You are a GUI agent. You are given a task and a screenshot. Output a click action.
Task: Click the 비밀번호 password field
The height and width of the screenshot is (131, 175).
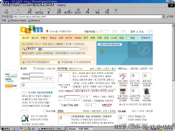pos(36,79)
